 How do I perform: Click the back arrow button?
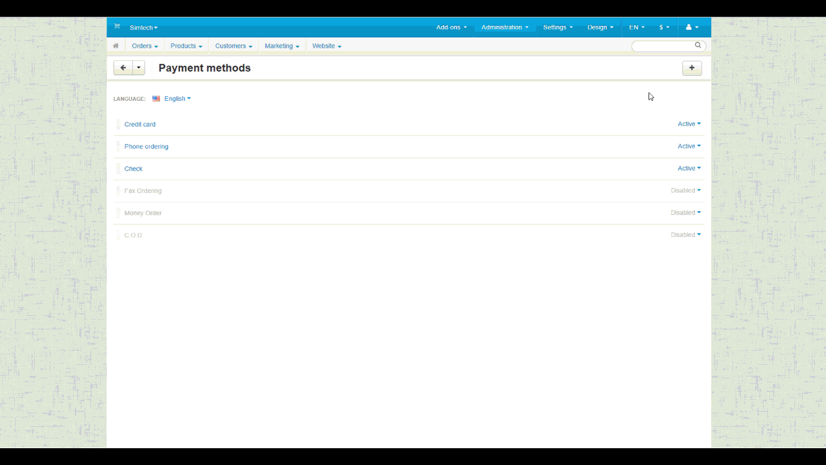tap(123, 68)
